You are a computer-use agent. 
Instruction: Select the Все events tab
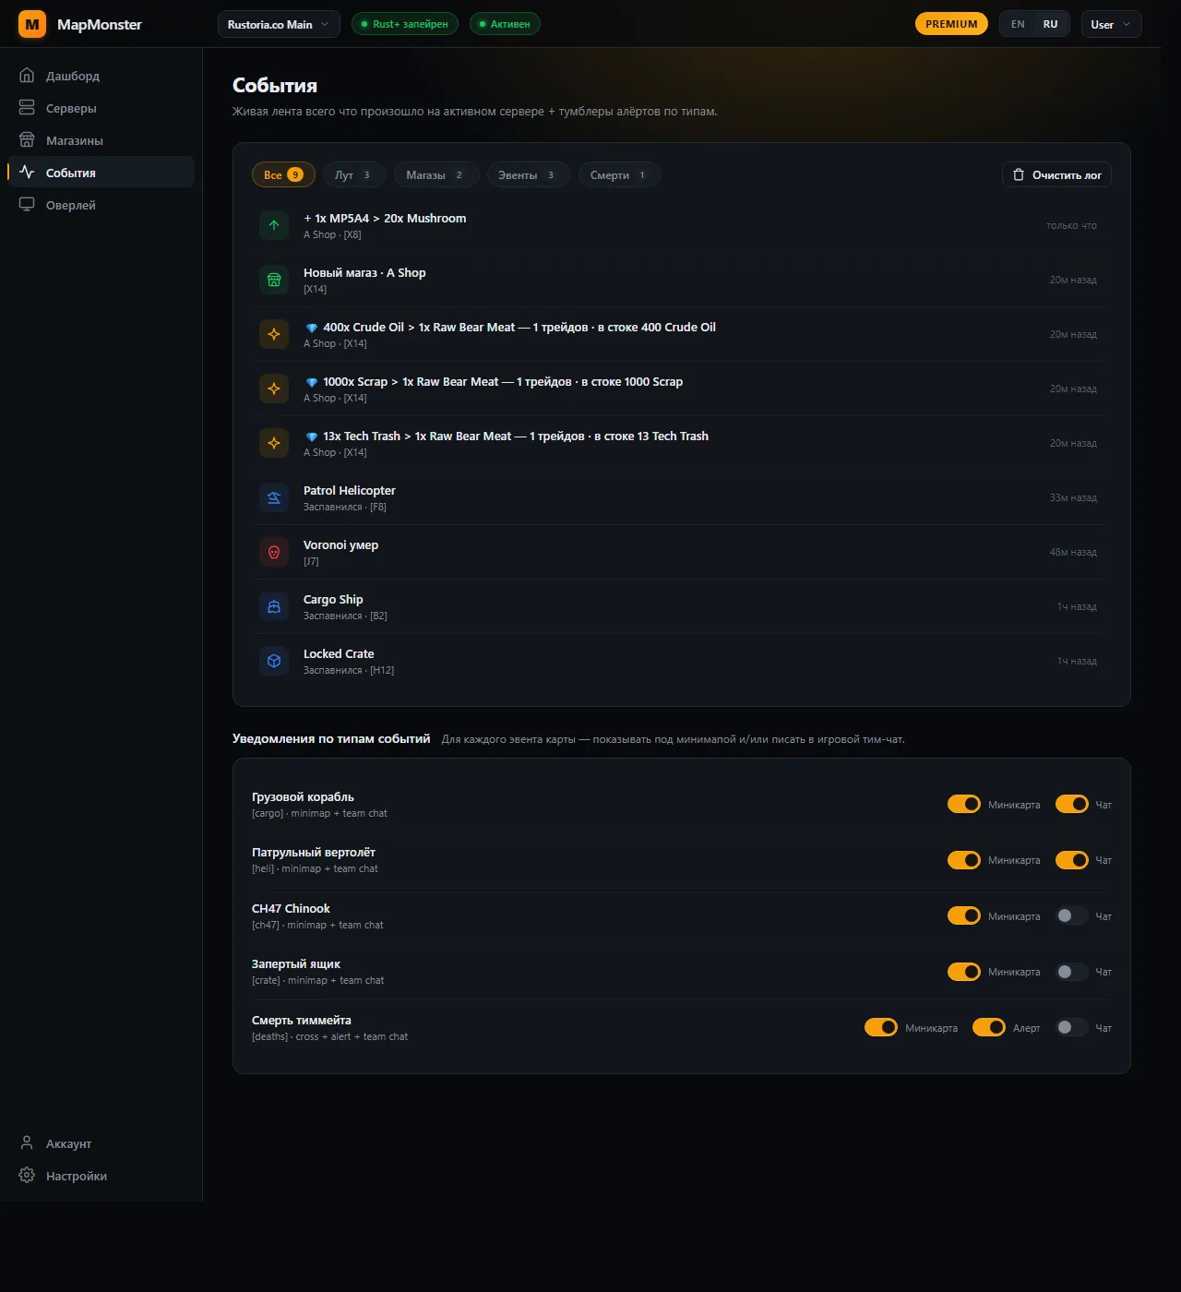283,174
